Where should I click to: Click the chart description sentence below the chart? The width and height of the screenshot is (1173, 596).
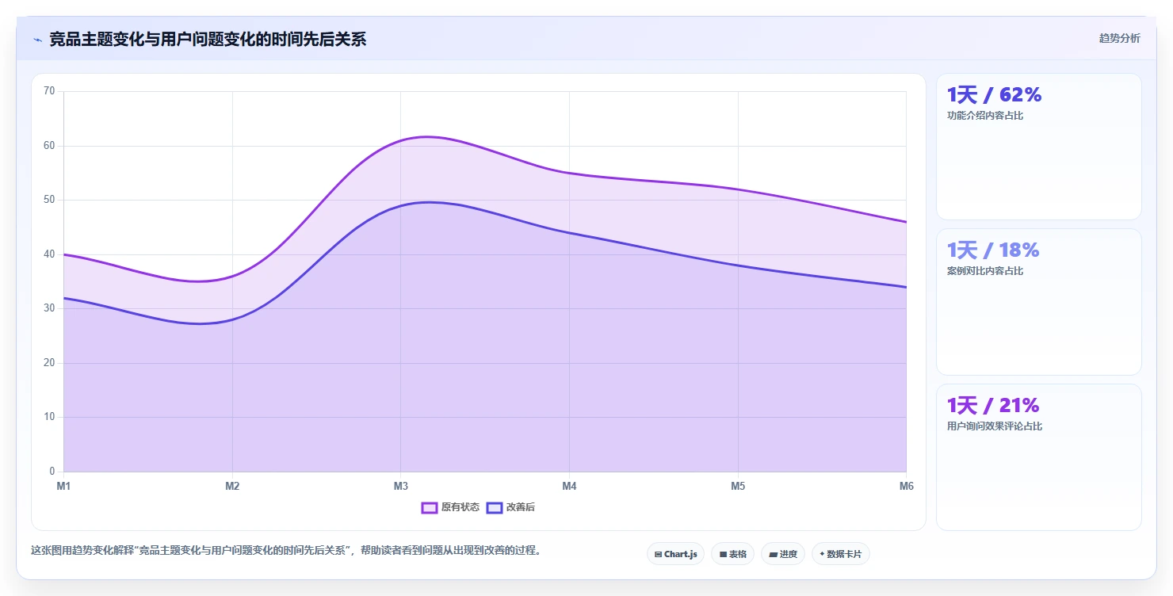pos(288,551)
